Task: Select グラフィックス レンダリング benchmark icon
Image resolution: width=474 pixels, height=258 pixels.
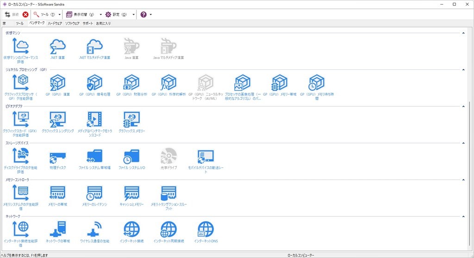Action: pyautogui.click(x=58, y=119)
